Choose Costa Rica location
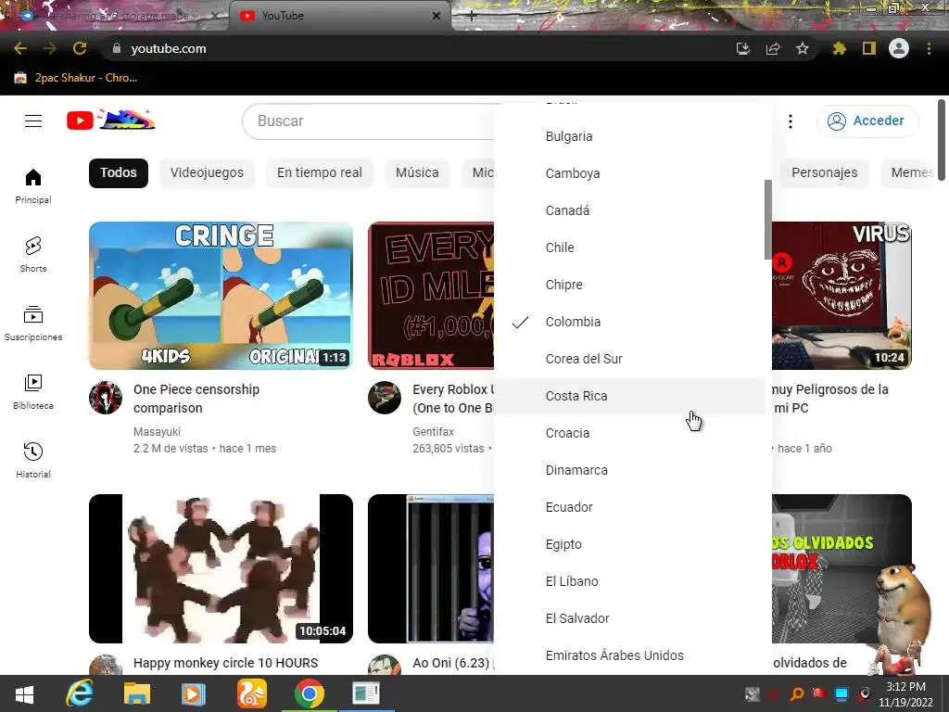 click(629, 395)
